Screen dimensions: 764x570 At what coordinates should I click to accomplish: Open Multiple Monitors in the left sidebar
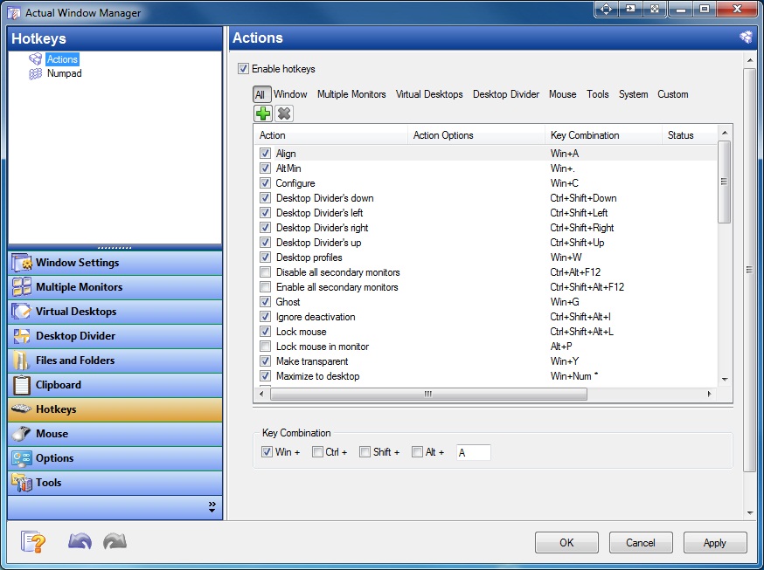(115, 287)
